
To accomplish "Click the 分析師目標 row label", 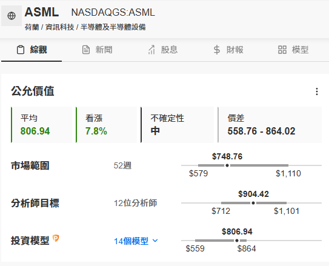I will pyautogui.click(x=35, y=203).
